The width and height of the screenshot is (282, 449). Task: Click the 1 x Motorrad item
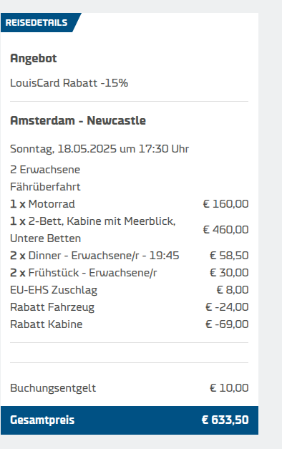coord(43,204)
